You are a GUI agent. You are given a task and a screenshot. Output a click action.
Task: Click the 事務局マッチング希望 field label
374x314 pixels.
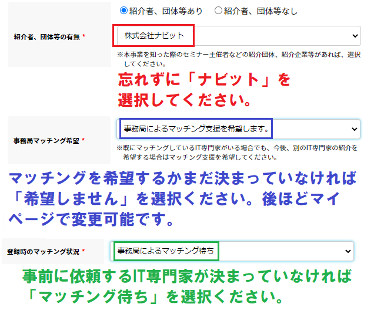click(47, 141)
